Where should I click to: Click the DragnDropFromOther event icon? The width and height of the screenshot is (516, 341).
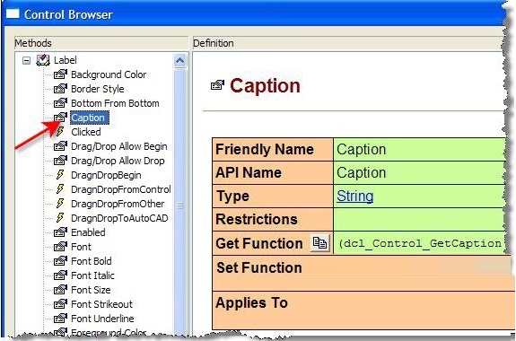click(60, 204)
